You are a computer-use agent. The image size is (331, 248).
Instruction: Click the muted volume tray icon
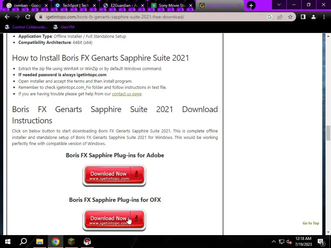point(289,242)
